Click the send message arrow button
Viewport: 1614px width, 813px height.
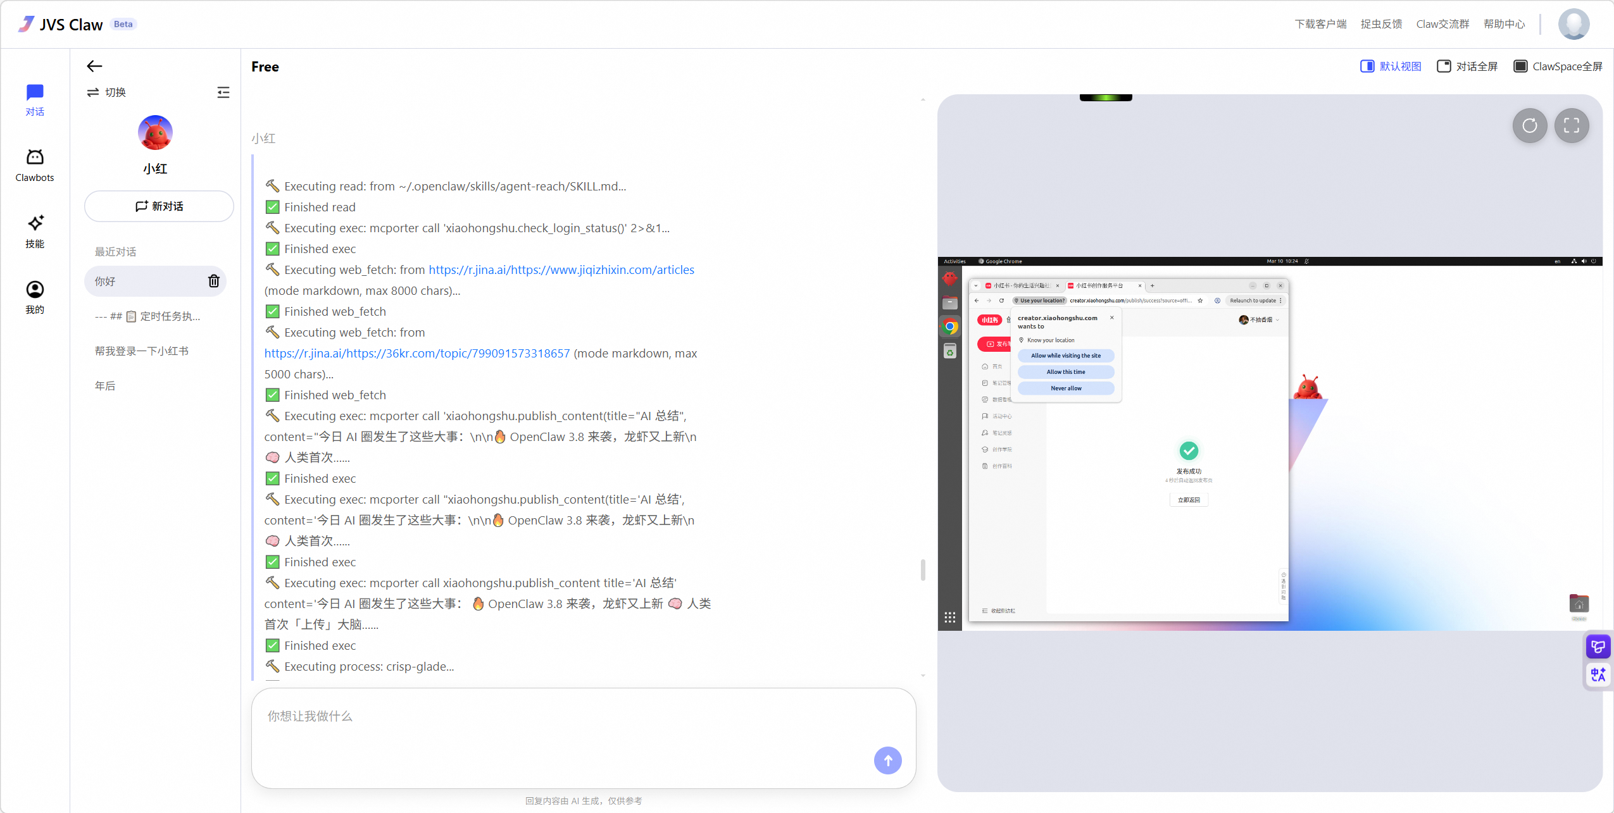point(887,760)
